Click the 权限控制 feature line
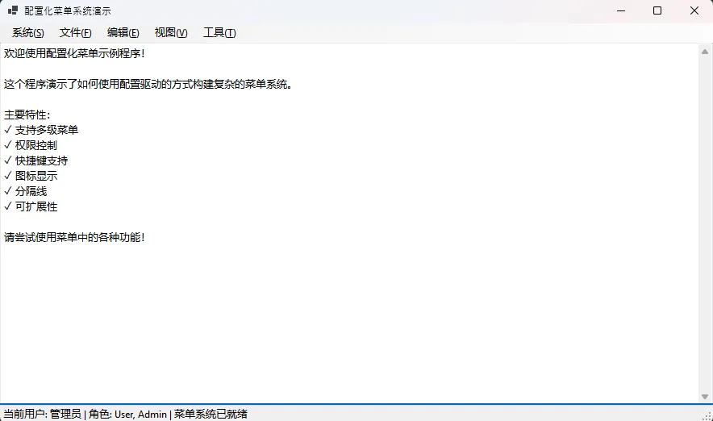Screen dimensions: 713x421 (x=36, y=145)
